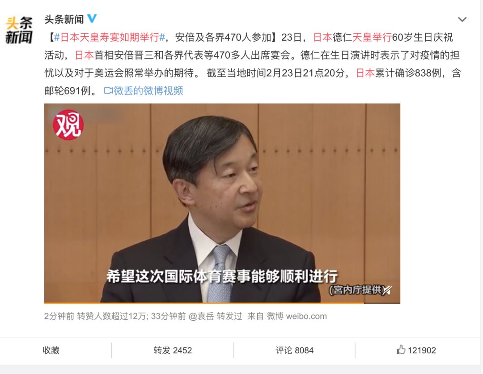Click the first red 日本 keyword link
Screen dimensions: 483x374
(322, 37)
